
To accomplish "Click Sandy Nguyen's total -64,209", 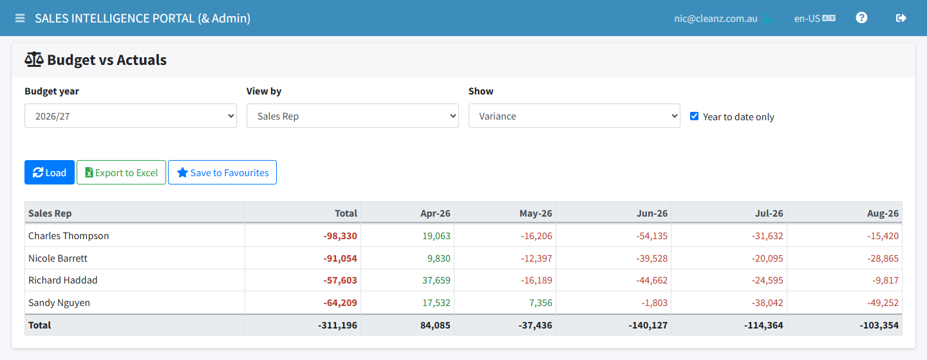I will coord(340,303).
